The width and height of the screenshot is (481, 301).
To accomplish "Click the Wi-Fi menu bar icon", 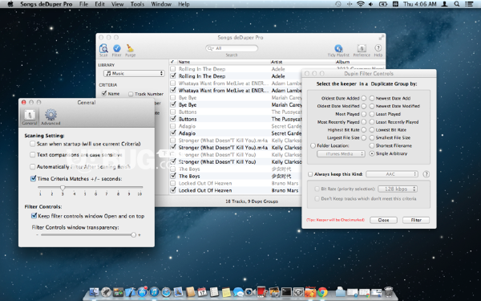I will tap(361, 4).
